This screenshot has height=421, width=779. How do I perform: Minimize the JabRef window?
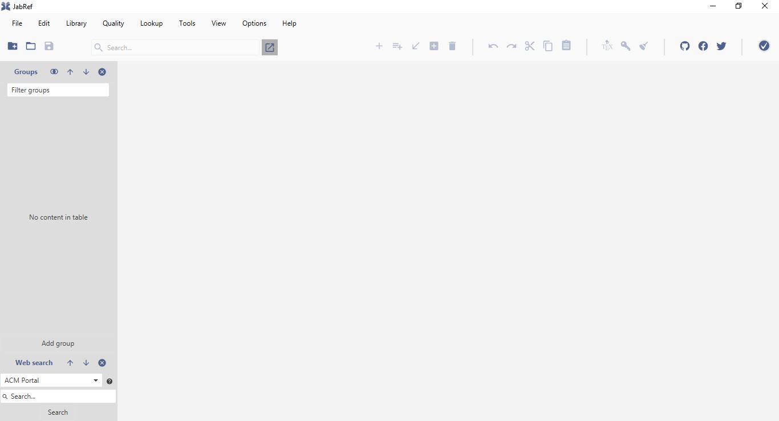point(713,6)
